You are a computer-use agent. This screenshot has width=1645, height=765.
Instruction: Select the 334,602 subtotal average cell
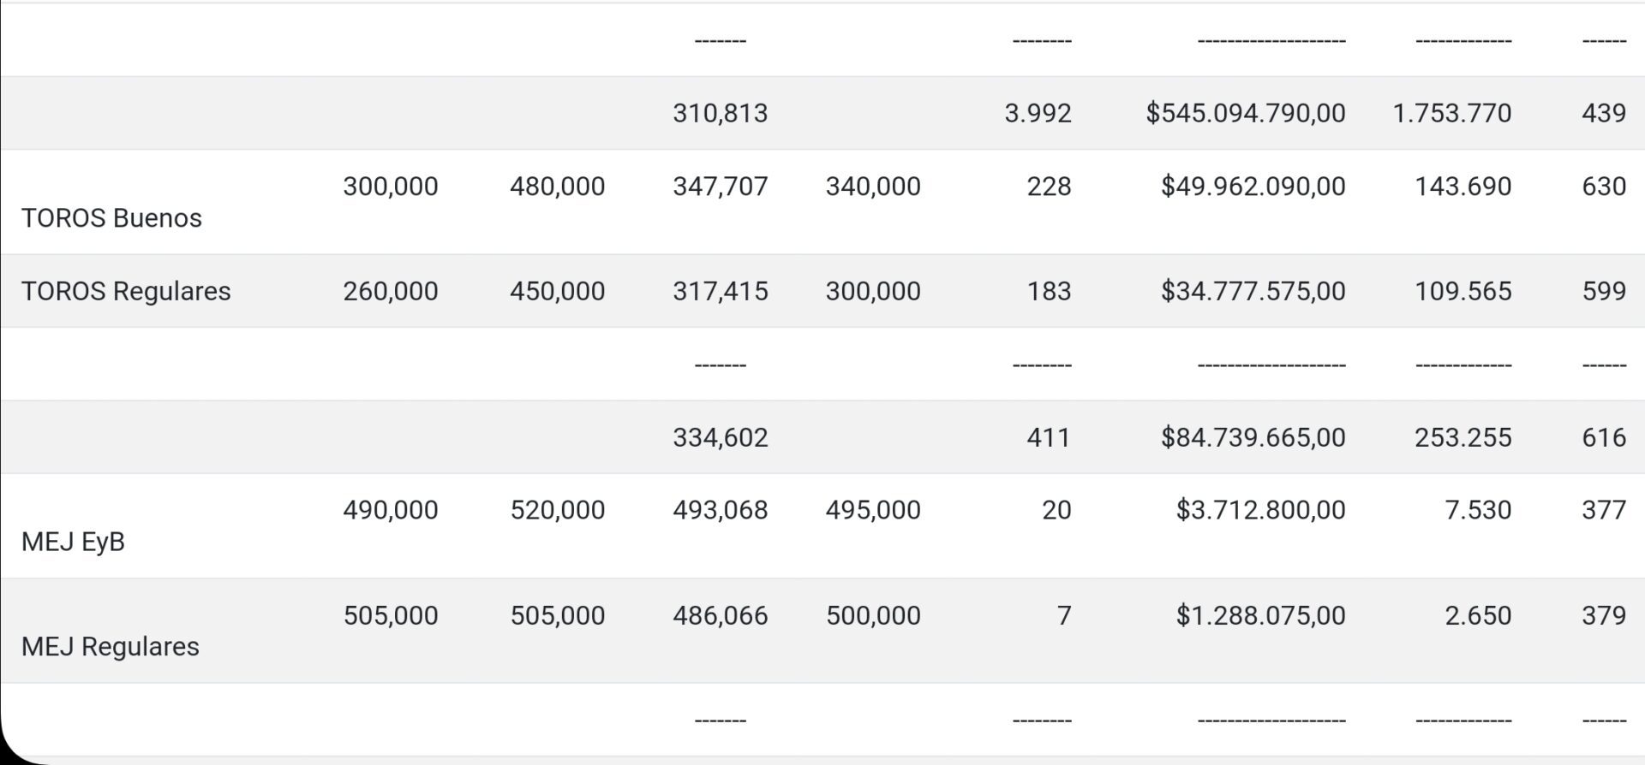720,437
